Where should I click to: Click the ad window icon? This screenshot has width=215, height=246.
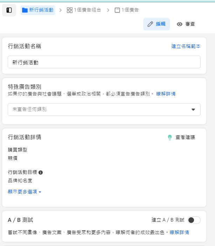[x=117, y=10]
